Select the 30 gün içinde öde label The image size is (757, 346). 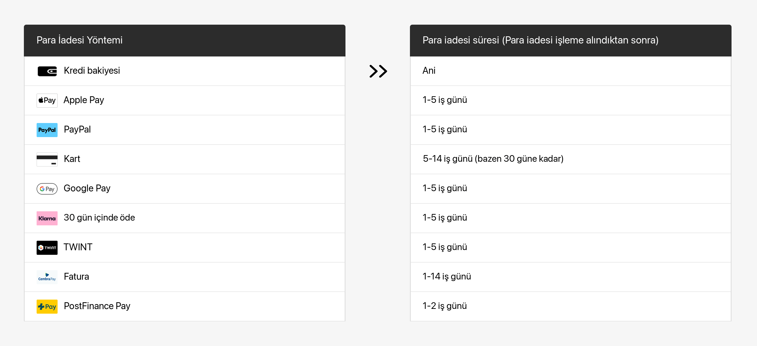99,218
